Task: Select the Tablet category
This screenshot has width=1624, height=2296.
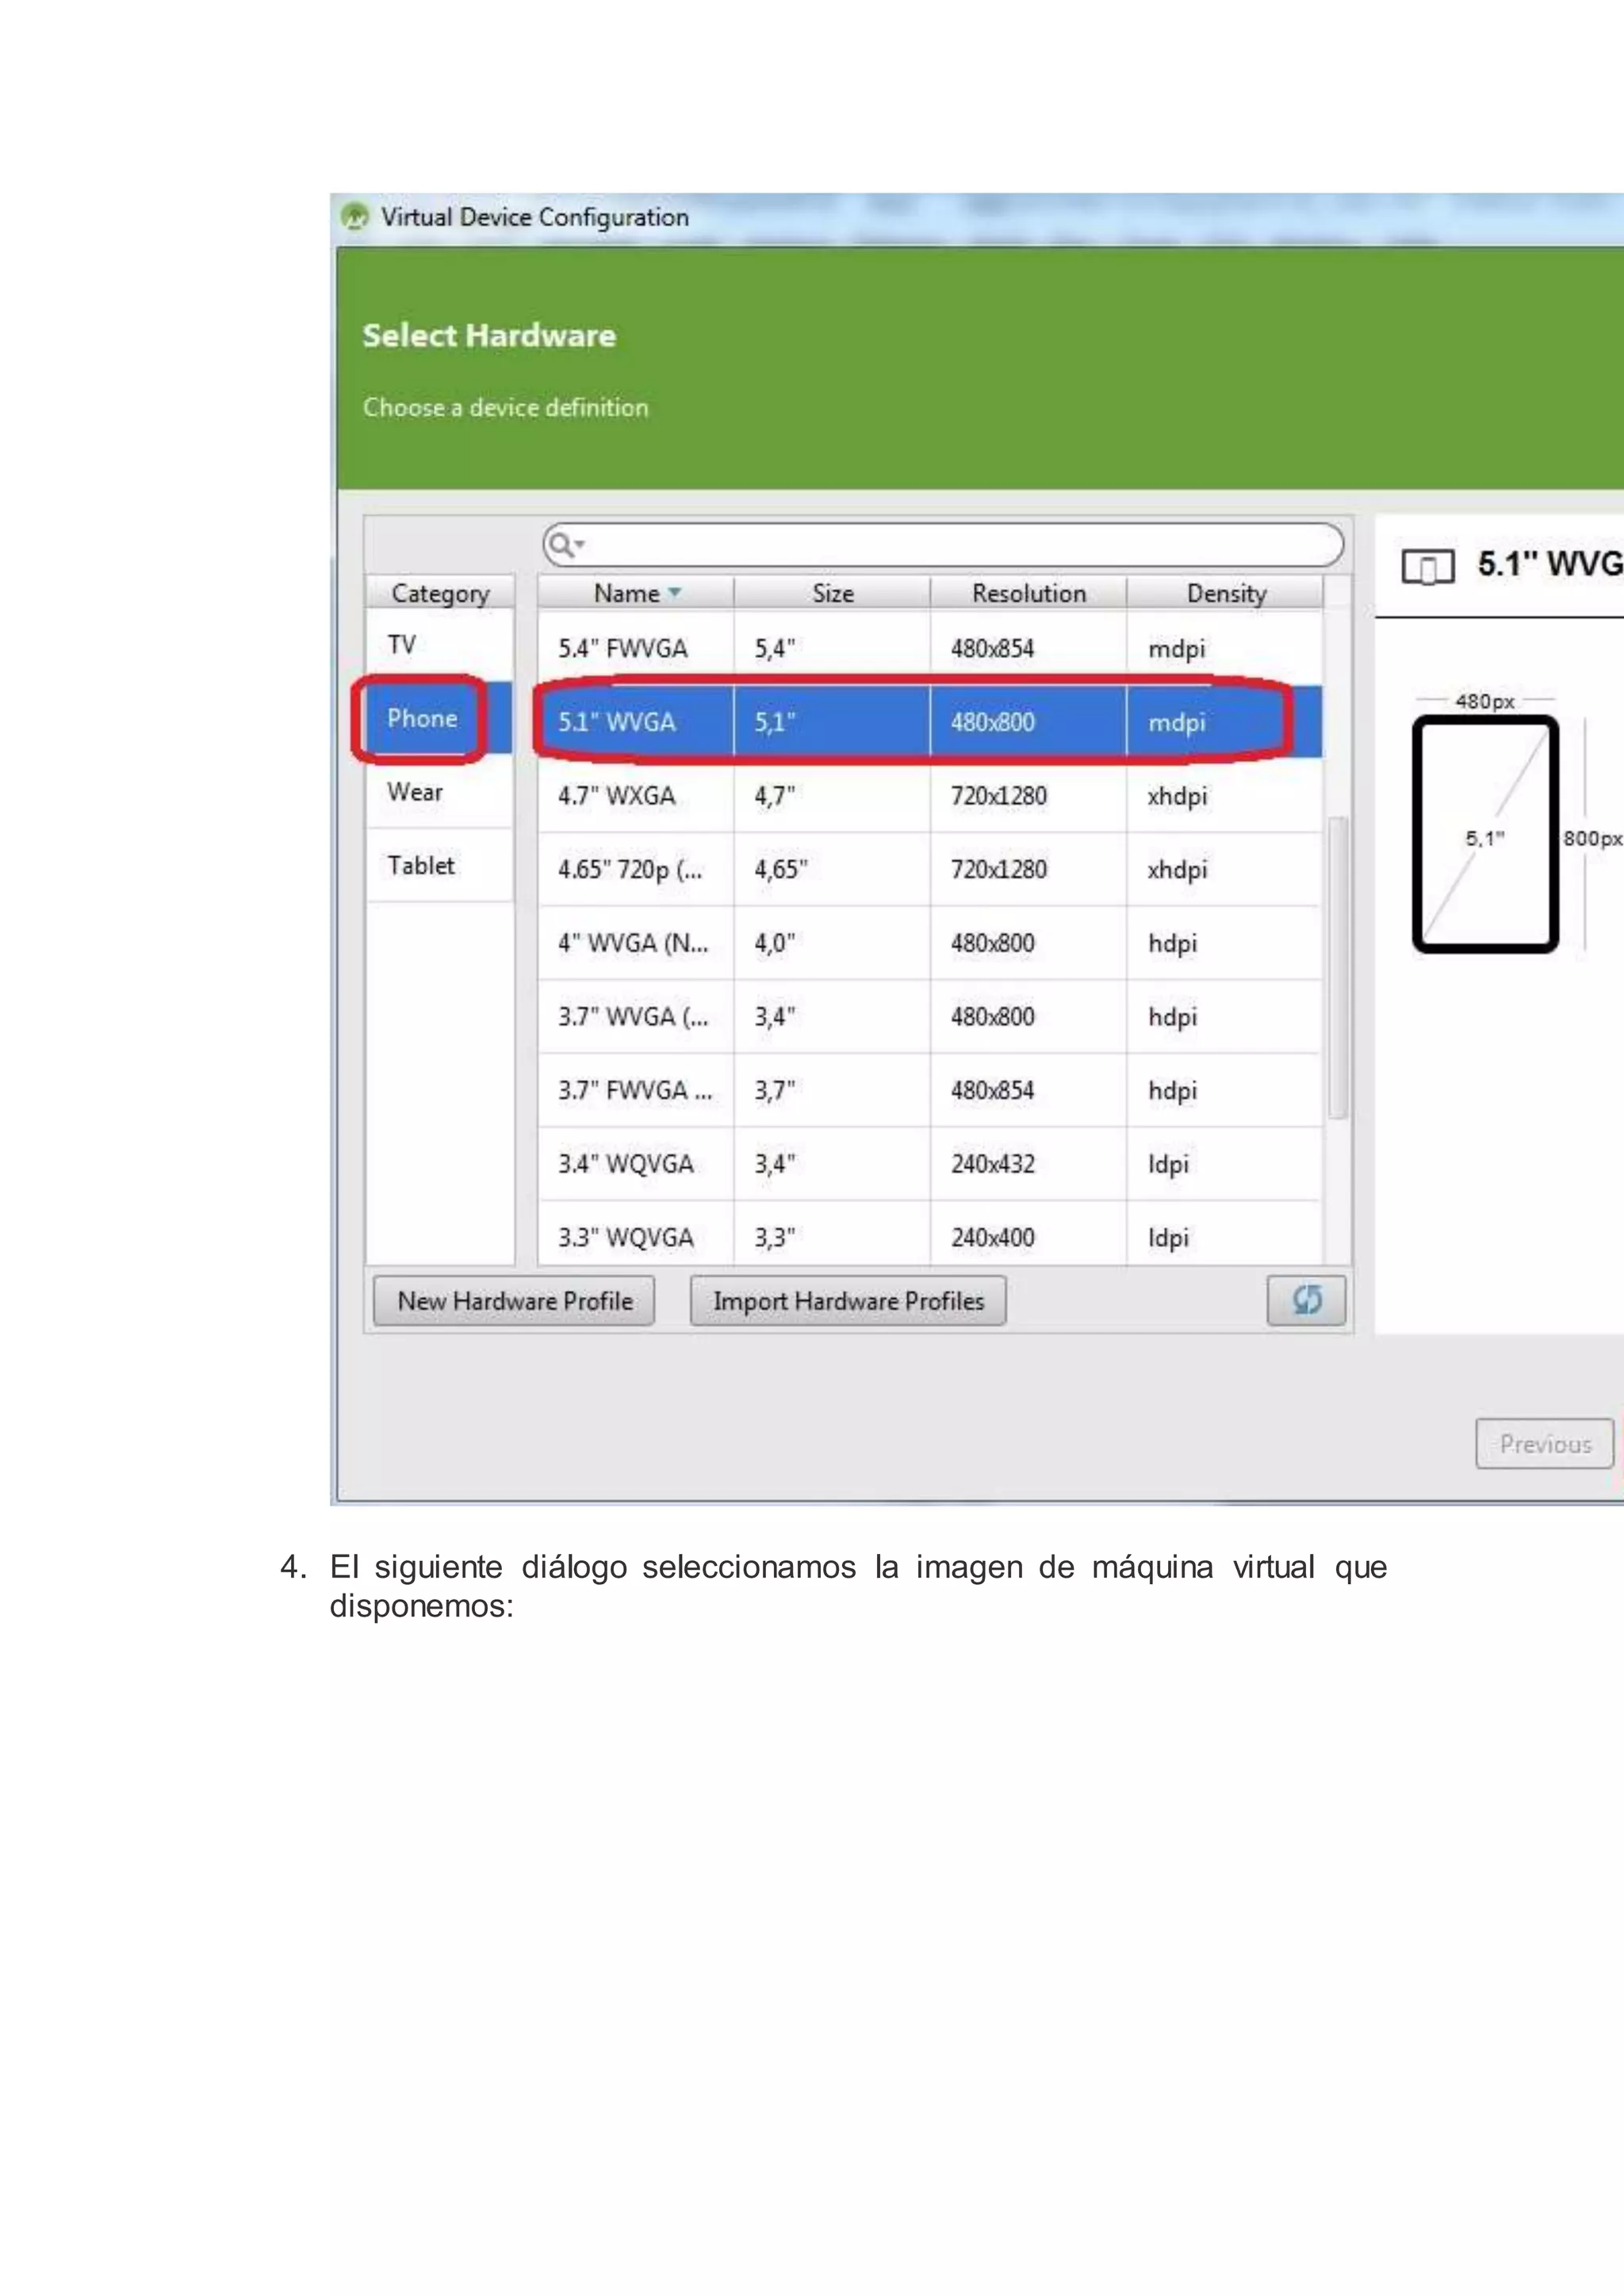Action: coord(440,865)
